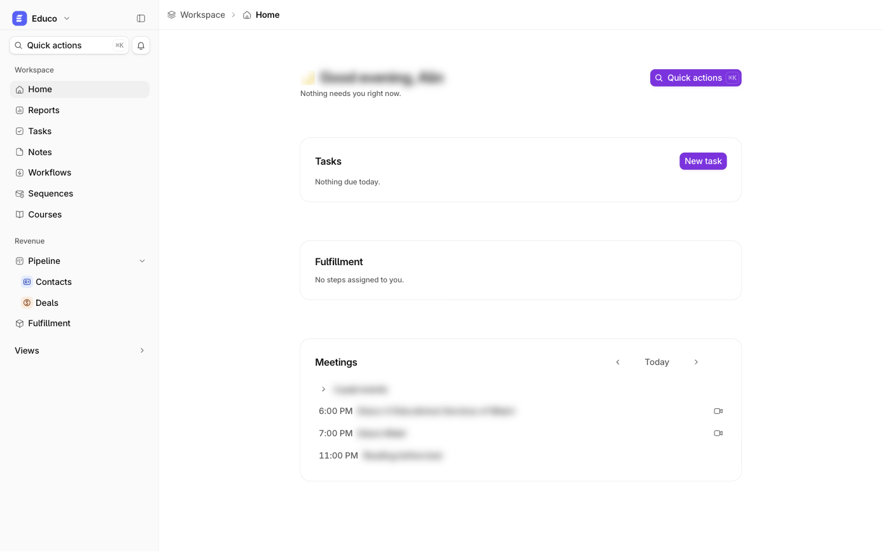Expand the Views section chevron
The height and width of the screenshot is (552, 883).
(x=142, y=350)
